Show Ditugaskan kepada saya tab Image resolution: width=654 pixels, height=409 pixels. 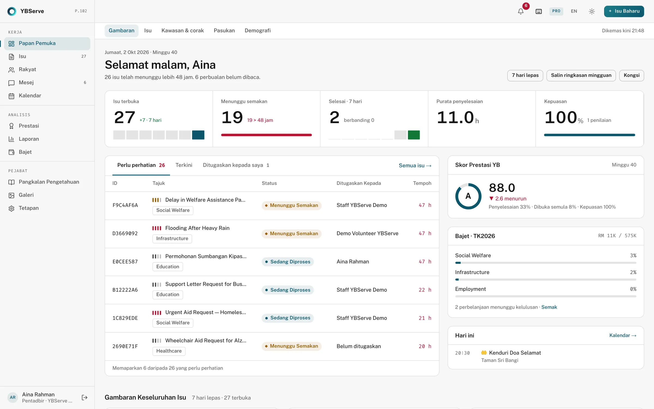pyautogui.click(x=236, y=165)
